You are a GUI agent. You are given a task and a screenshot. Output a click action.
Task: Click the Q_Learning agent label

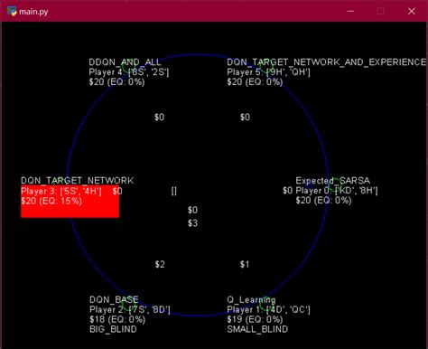click(251, 299)
